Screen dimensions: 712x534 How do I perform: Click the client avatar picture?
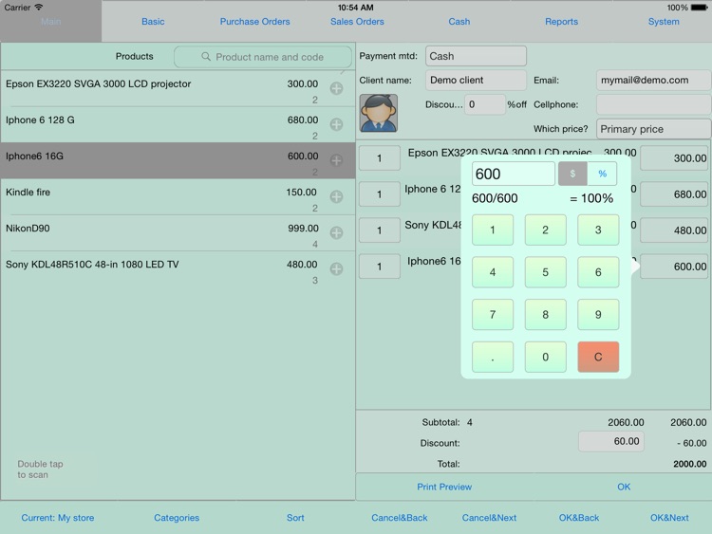tap(378, 113)
